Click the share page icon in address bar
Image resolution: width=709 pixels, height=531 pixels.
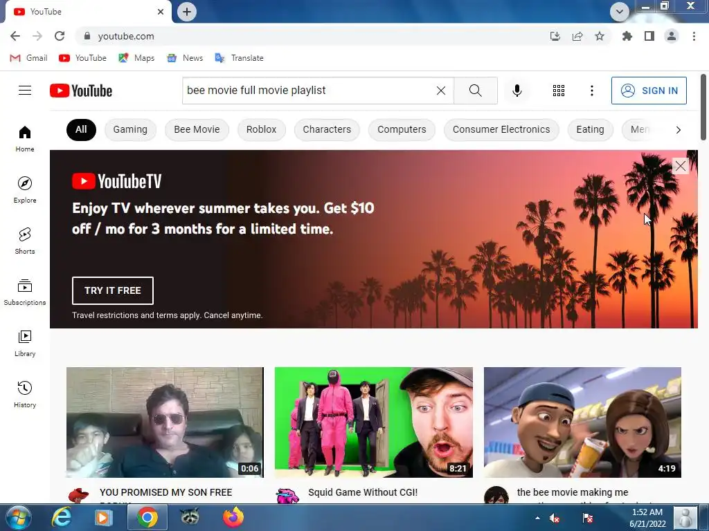click(577, 36)
